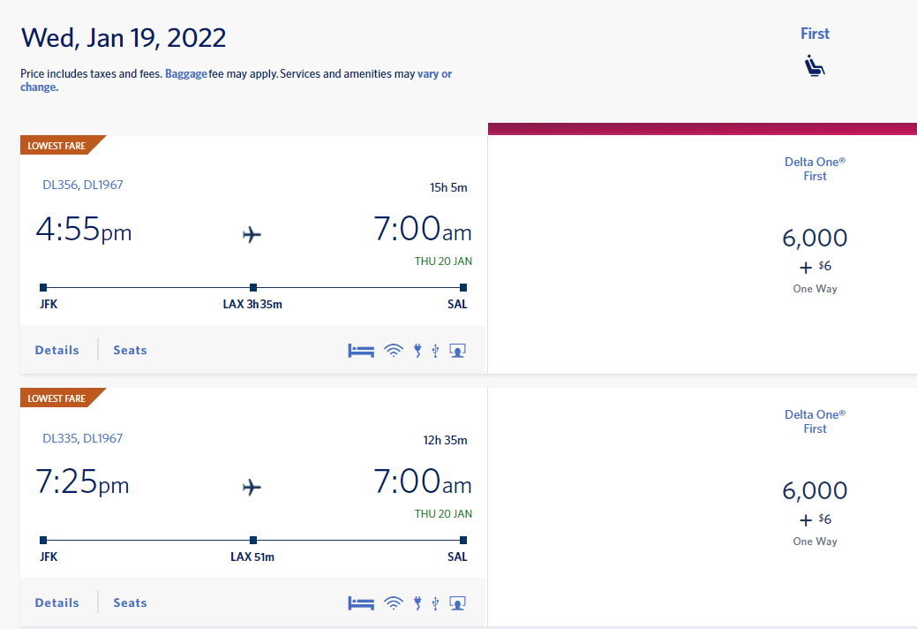Click the Wi-Fi icon on second flight

(393, 603)
